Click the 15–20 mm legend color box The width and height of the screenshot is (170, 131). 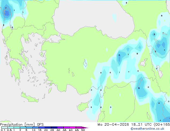tap(42, 128)
